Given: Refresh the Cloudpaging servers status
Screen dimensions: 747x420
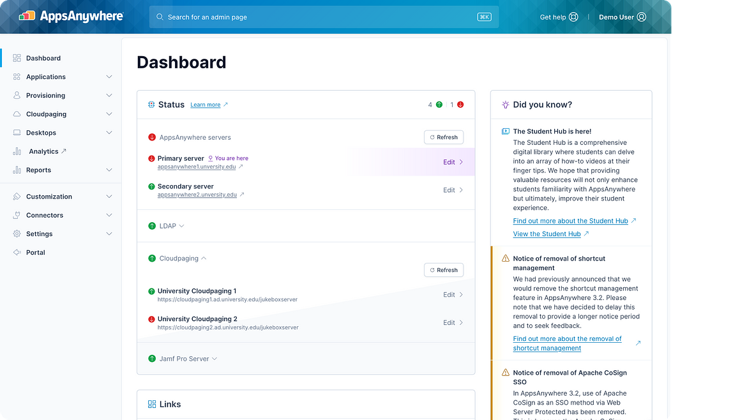Looking at the screenshot, I should (444, 270).
